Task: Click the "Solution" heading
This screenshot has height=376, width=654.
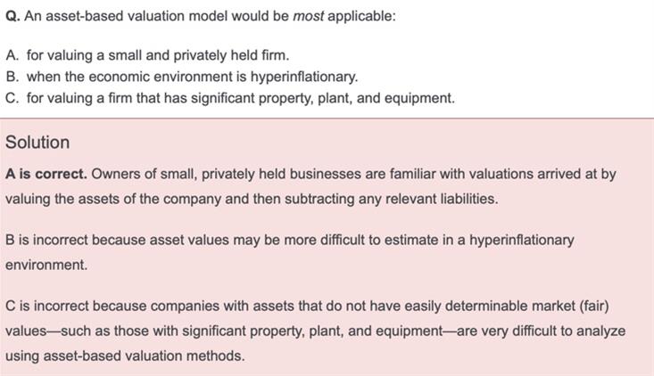Action: (x=37, y=143)
